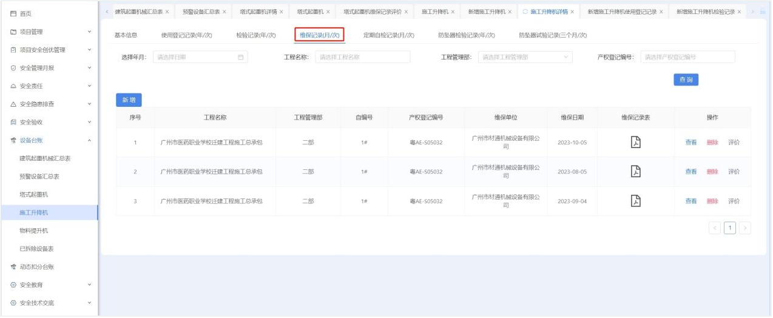Click 删除 link in first row

click(712, 143)
